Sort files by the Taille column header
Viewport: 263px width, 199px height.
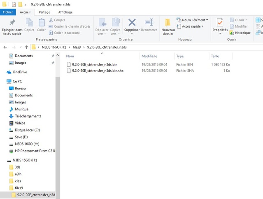click(215, 56)
